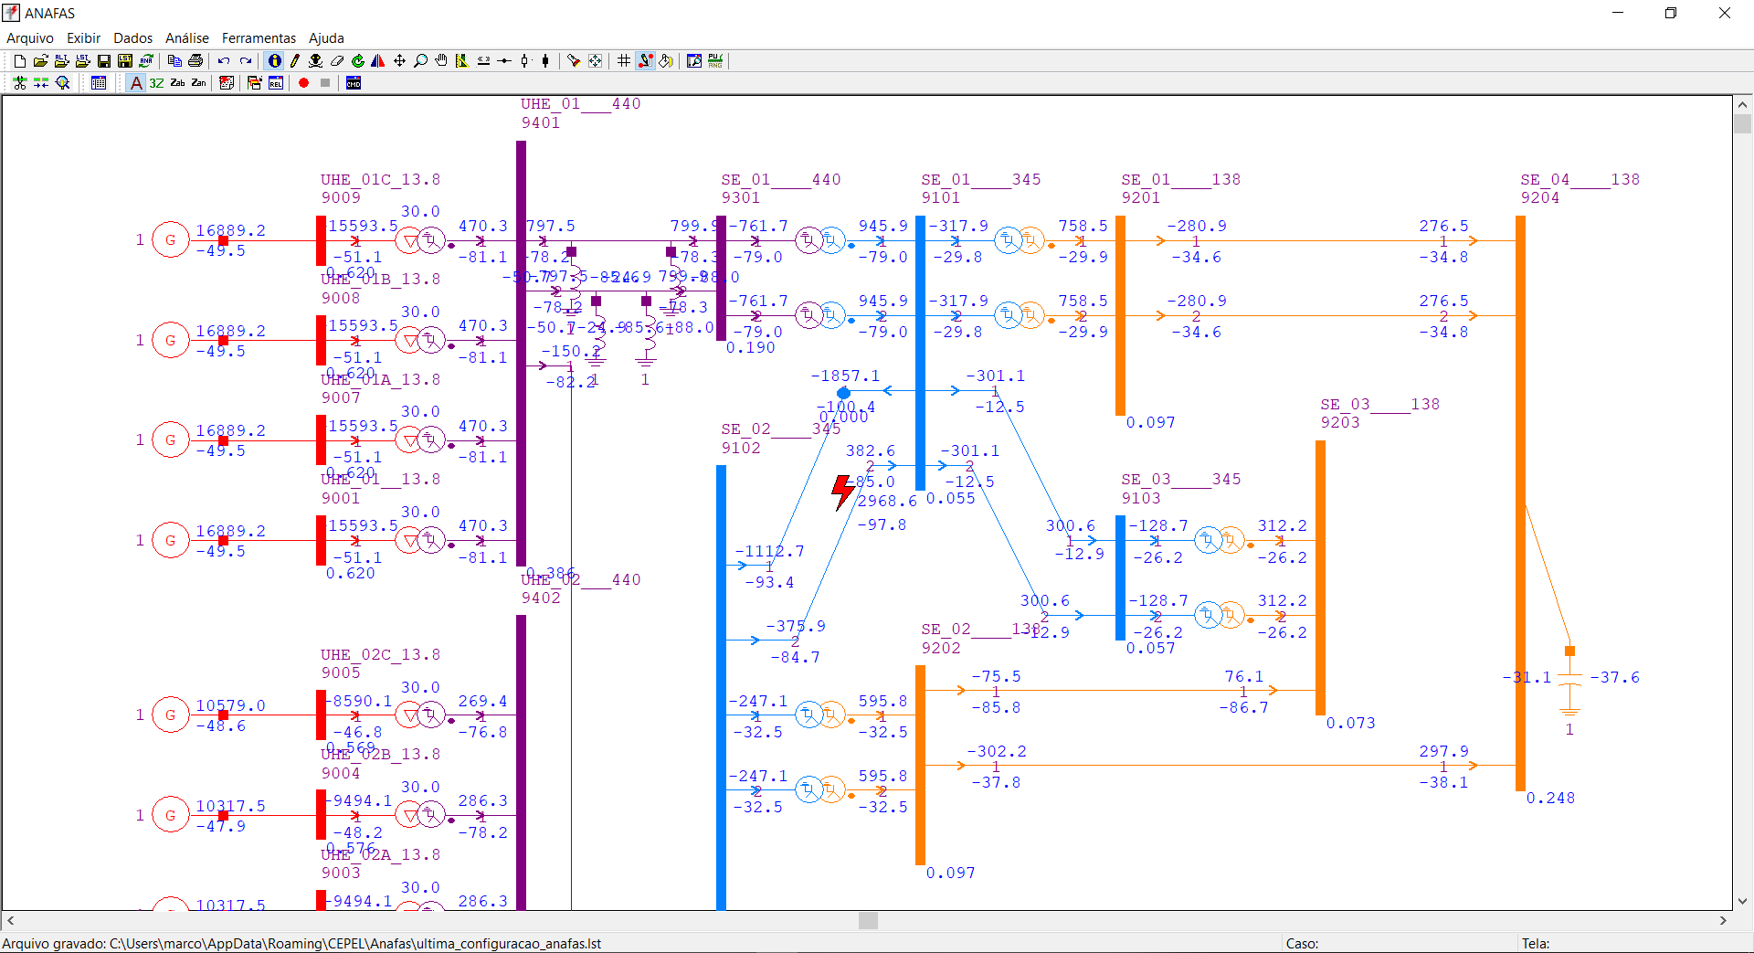The image size is (1754, 953).
Task: Open the Exibir menu
Action: tap(83, 38)
